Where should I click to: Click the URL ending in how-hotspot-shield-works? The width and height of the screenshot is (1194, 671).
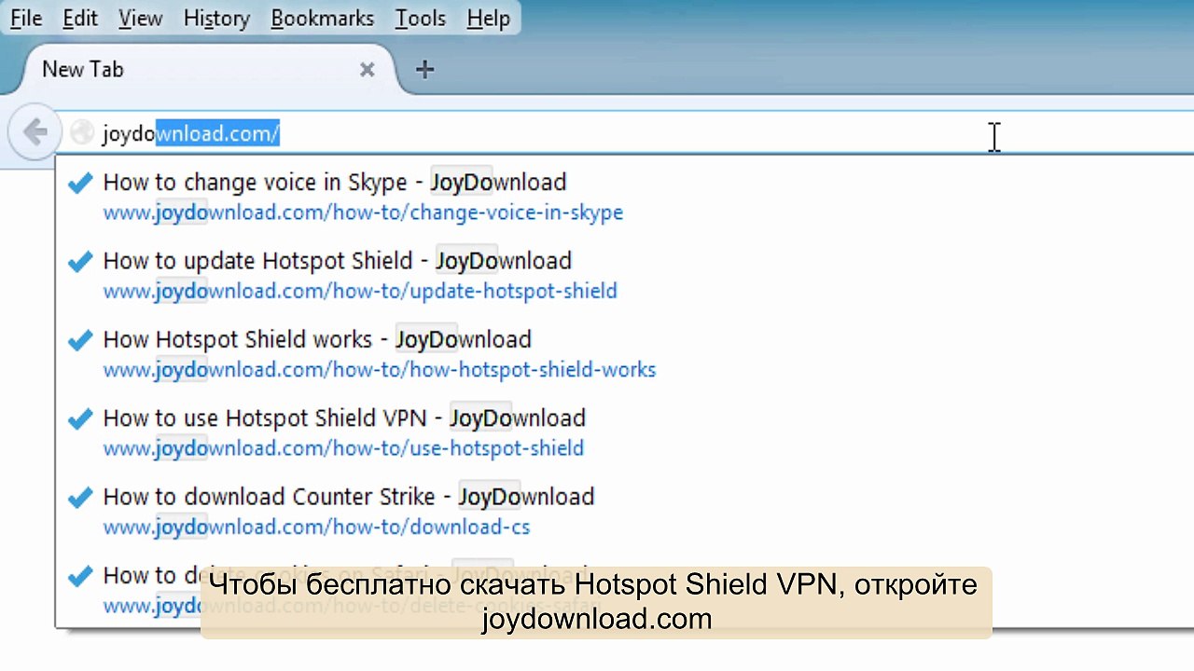(380, 370)
